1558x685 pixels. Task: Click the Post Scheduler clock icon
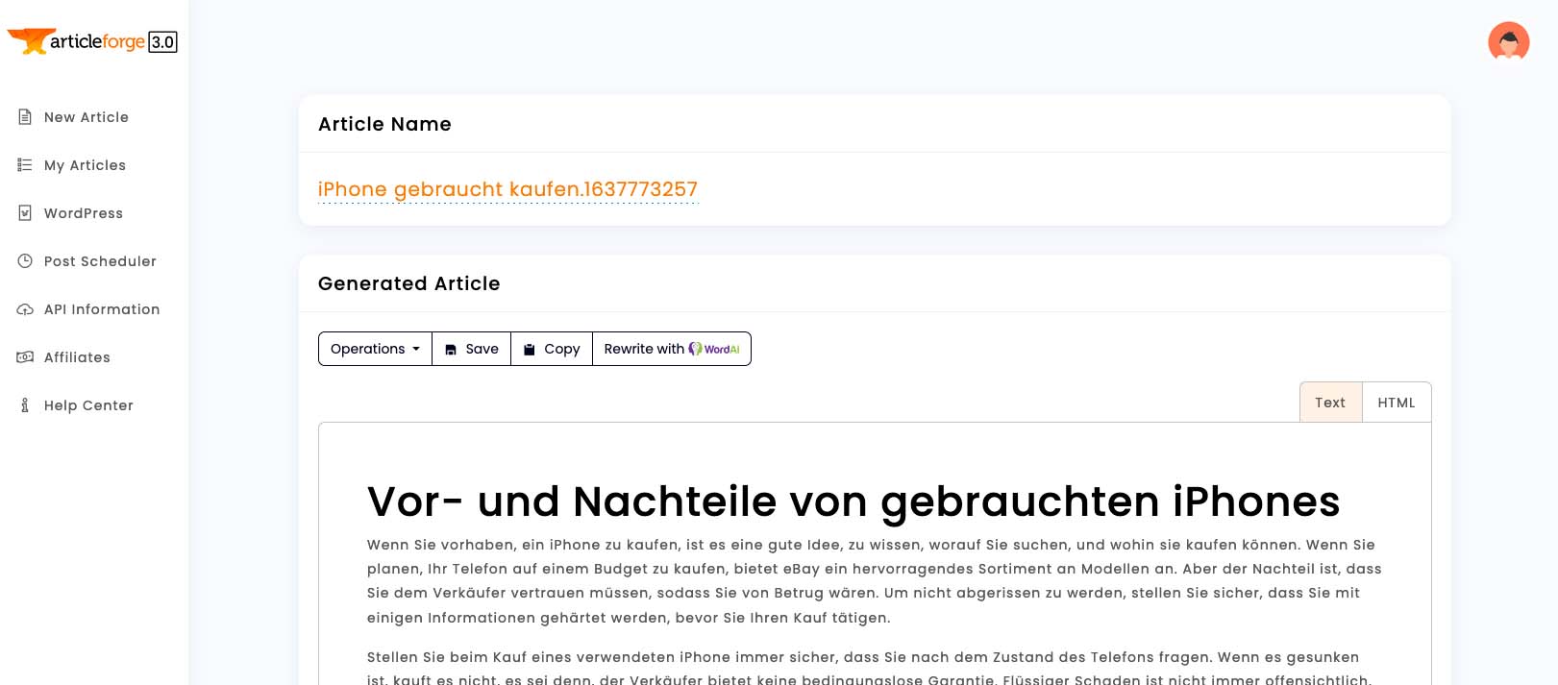[x=25, y=261]
